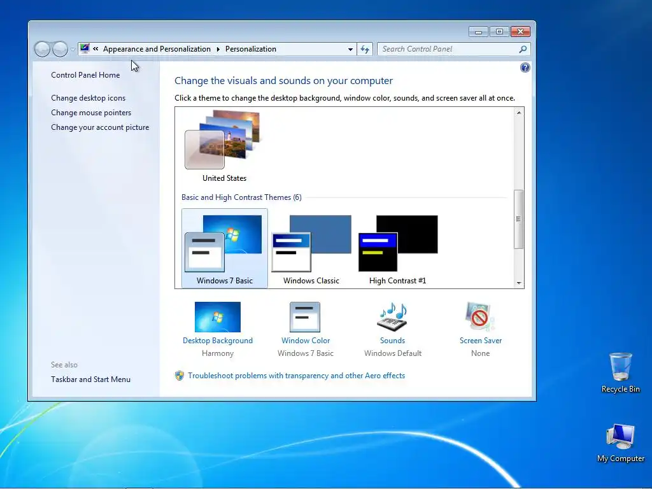Open Taskbar and Start Menu link

click(x=90, y=379)
